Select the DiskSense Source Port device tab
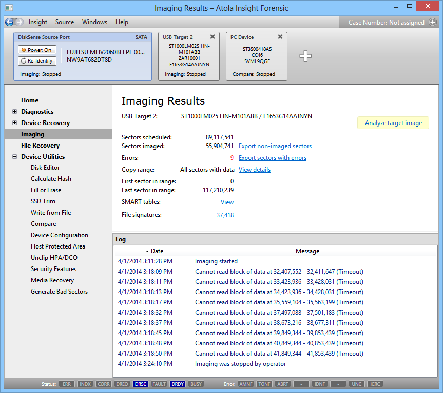This screenshot has width=443, height=393. pyautogui.click(x=83, y=56)
